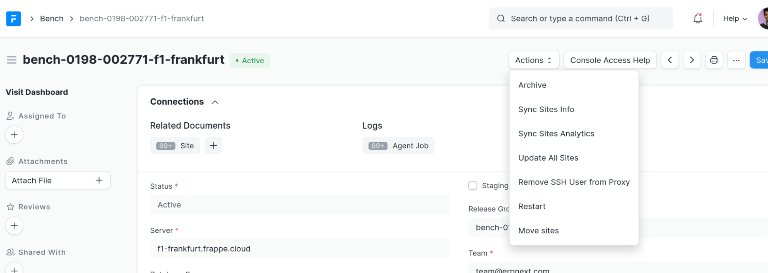Close the Actions dropdown button

point(534,60)
